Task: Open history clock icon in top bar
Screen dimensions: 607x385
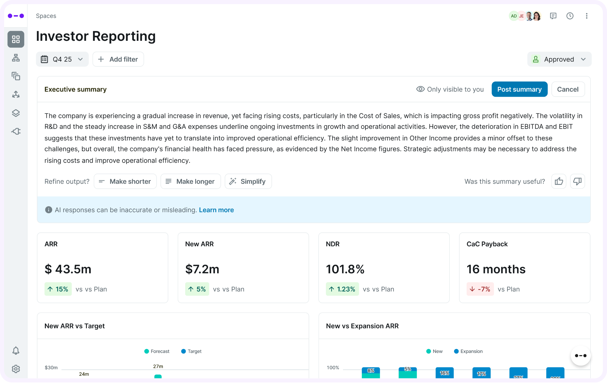Action: (x=570, y=16)
